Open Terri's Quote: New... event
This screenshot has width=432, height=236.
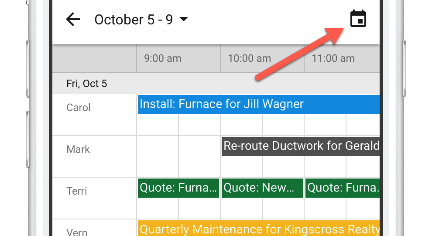coord(262,188)
